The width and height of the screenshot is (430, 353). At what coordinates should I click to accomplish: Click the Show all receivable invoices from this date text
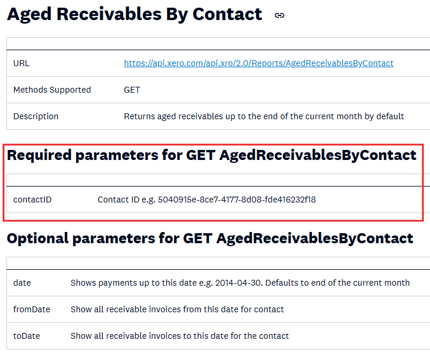tap(177, 309)
